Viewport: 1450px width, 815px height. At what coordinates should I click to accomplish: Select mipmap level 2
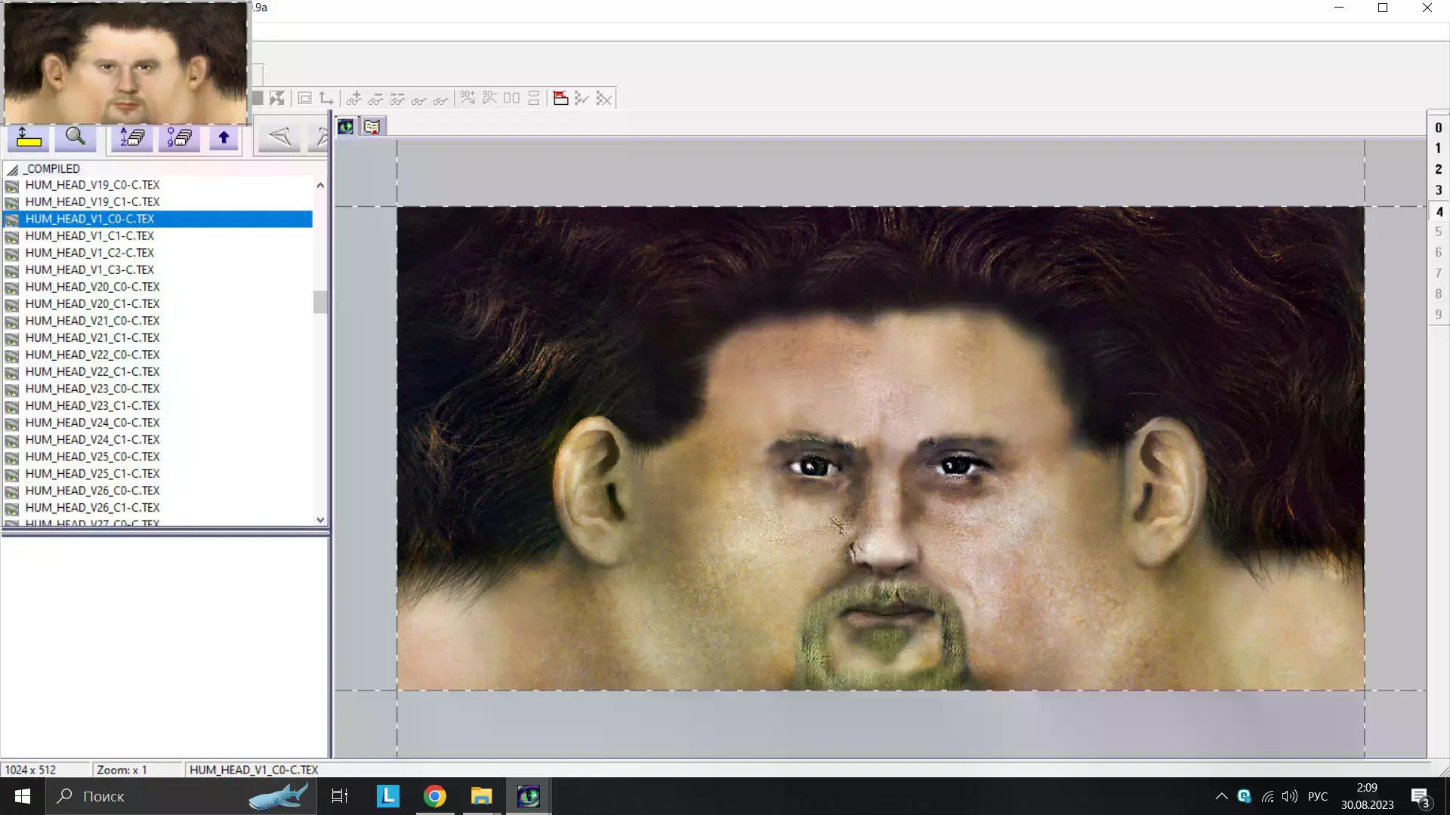1438,170
